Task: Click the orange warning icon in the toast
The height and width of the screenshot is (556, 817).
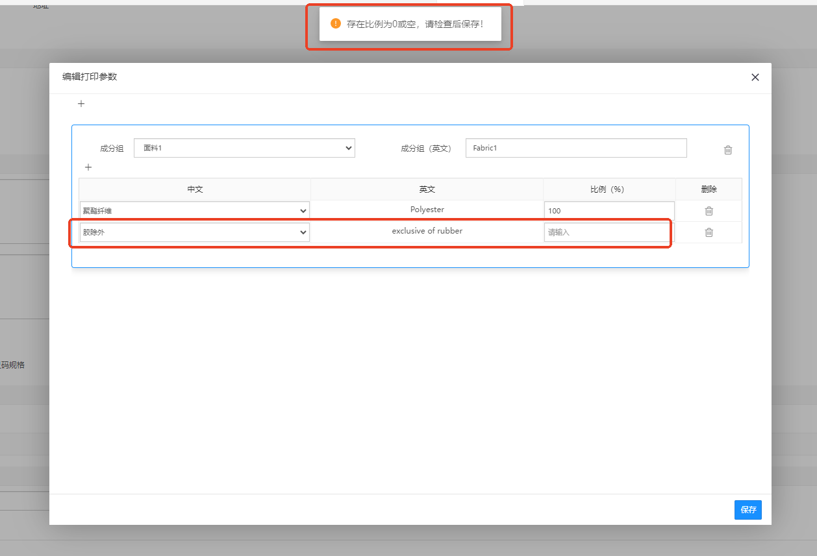Action: click(x=336, y=23)
